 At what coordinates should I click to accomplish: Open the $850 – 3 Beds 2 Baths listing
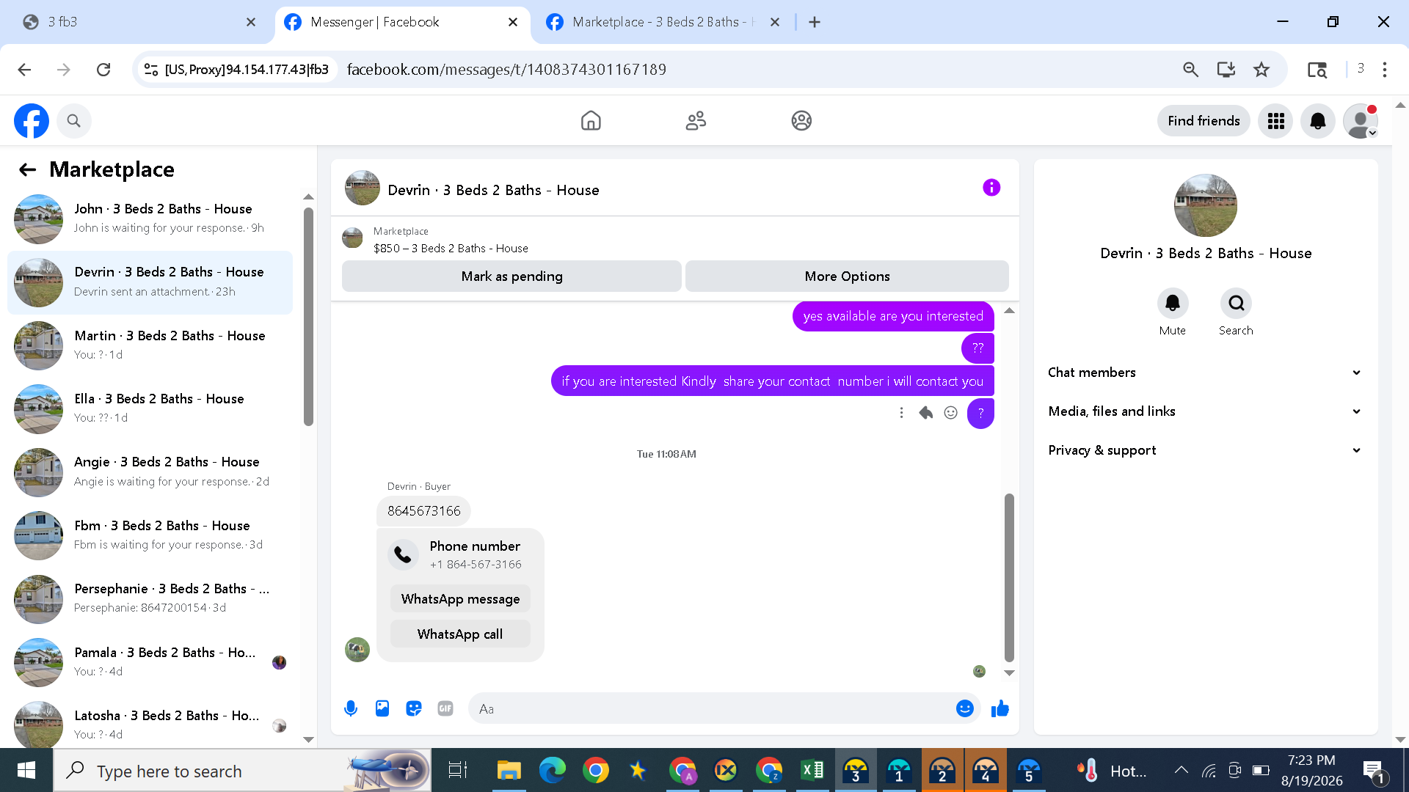(x=451, y=249)
